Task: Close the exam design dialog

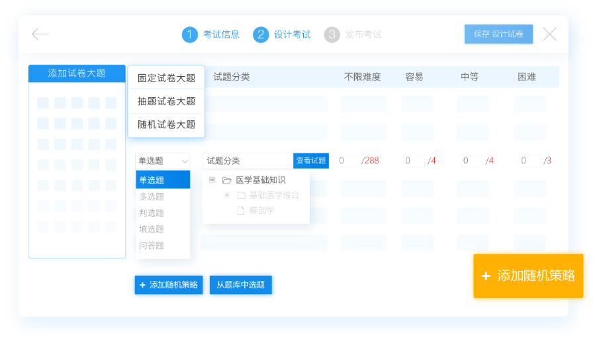Action: click(549, 34)
